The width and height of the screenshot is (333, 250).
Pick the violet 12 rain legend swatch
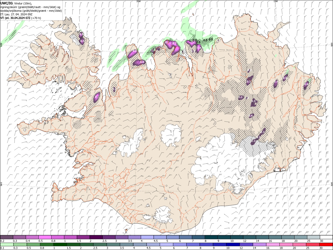[246, 244]
